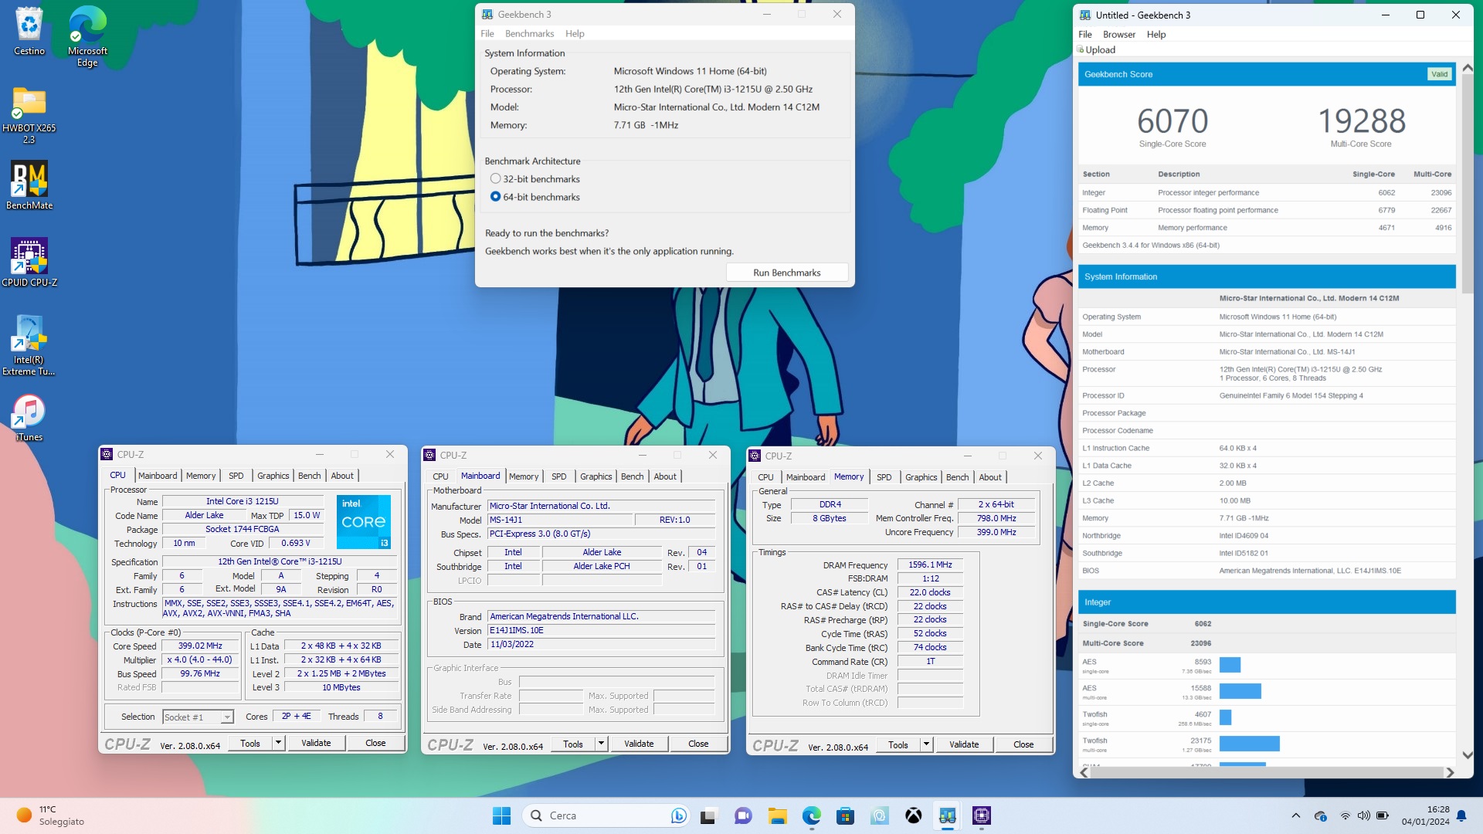Click the 19288 Multi-Core Score
This screenshot has width=1483, height=834.
1361,121
